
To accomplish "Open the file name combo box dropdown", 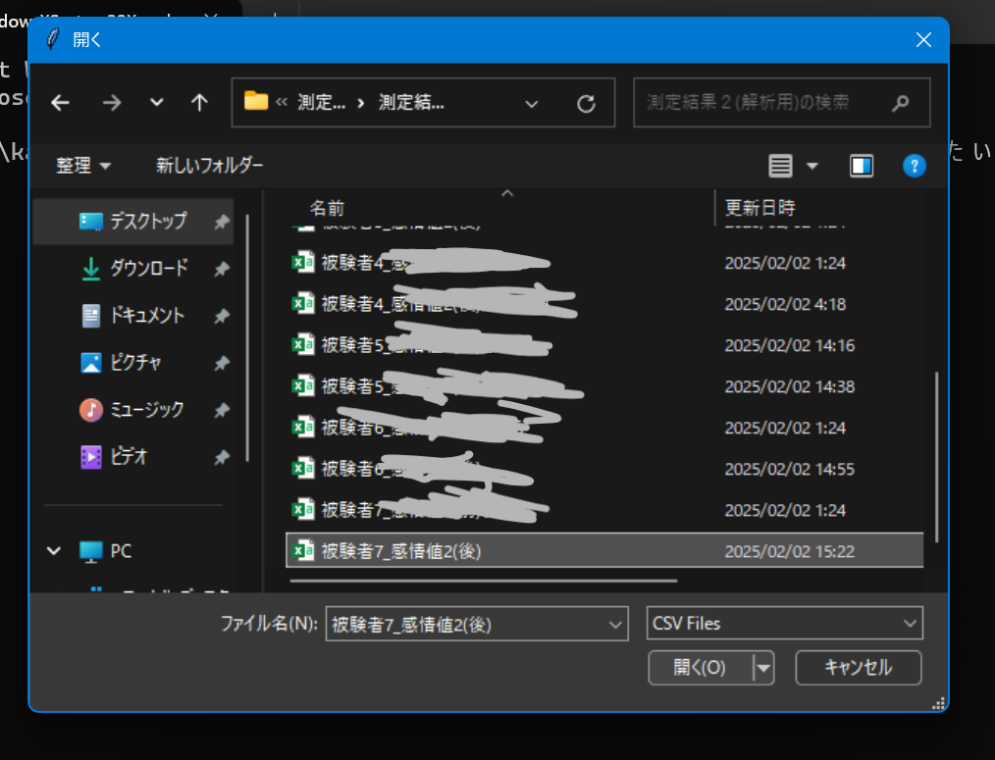I will [615, 624].
